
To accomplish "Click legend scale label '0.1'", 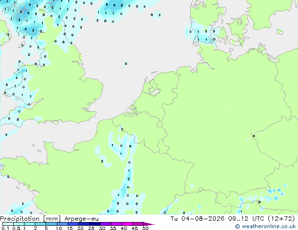I will (5, 228).
